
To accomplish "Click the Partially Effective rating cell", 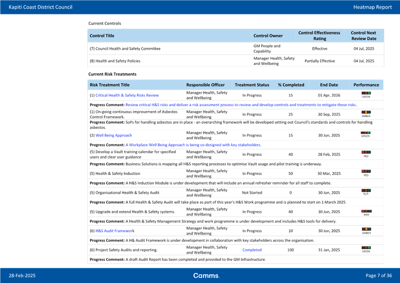I will click(x=320, y=61).
